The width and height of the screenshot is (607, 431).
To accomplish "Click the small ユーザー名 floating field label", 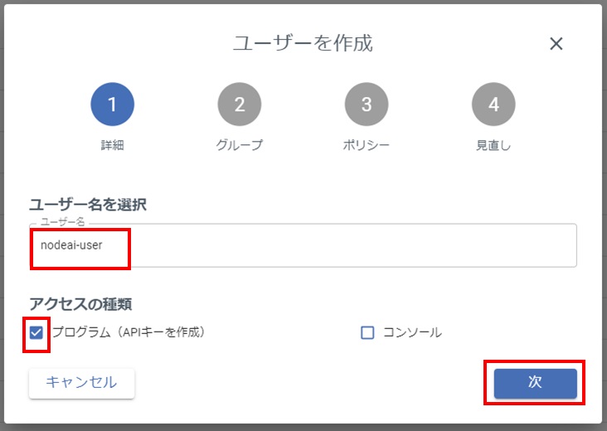I will pyautogui.click(x=62, y=221).
